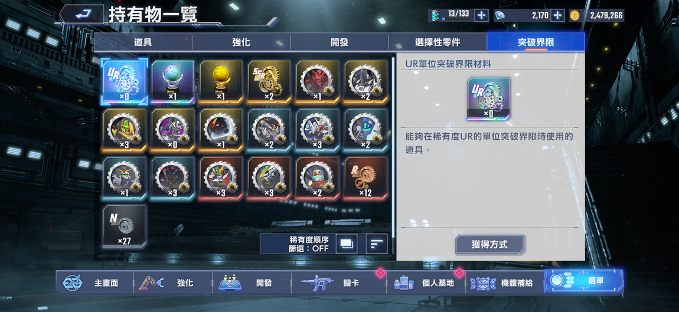Switch to the 道具 tab

143,42
